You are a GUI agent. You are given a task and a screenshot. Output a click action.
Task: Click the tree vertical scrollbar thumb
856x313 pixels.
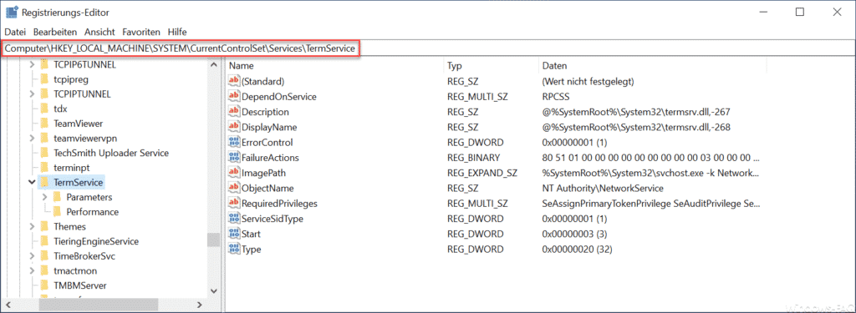pos(213,240)
